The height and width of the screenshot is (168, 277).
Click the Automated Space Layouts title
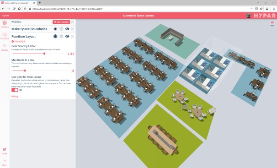click(x=138, y=16)
